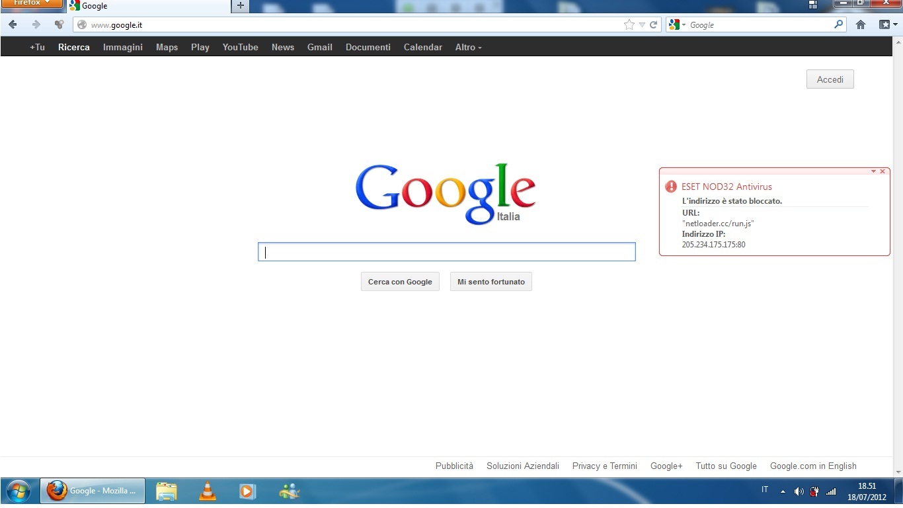Launch VLC media player taskbar icon

208,491
